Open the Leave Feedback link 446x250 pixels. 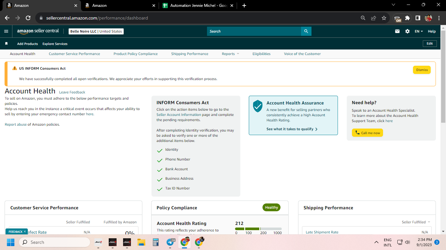72,92
